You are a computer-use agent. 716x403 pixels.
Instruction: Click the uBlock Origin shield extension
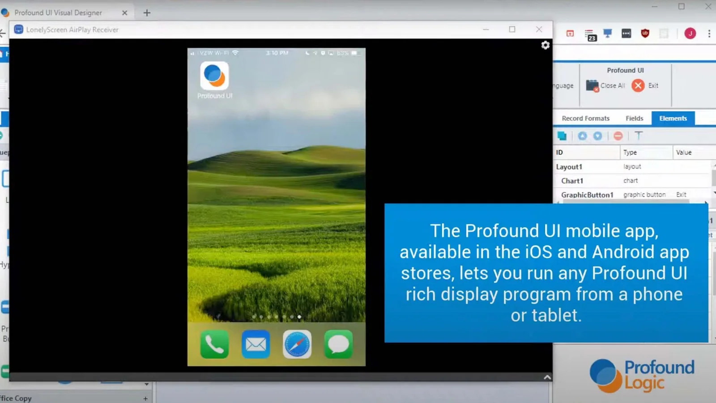(x=645, y=33)
